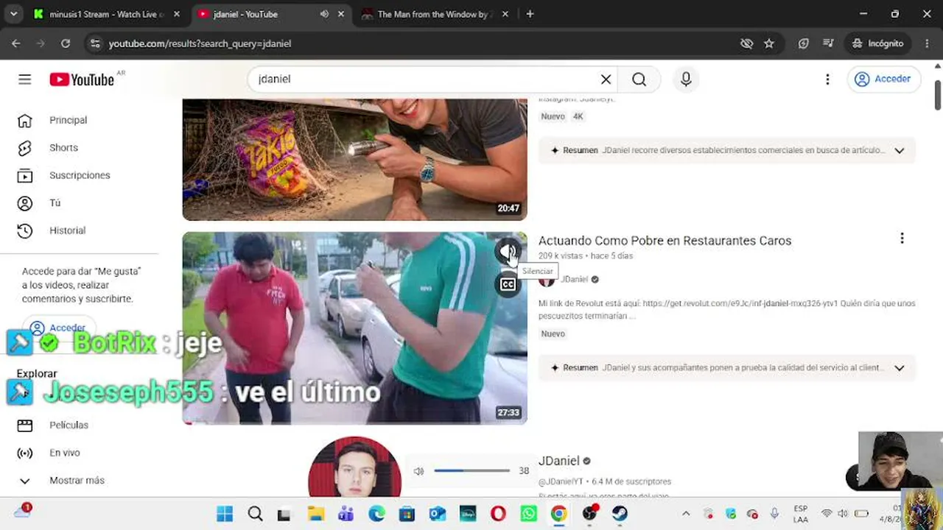This screenshot has width=943, height=530.
Task: Open Principal in the sidebar
Action: pos(69,120)
